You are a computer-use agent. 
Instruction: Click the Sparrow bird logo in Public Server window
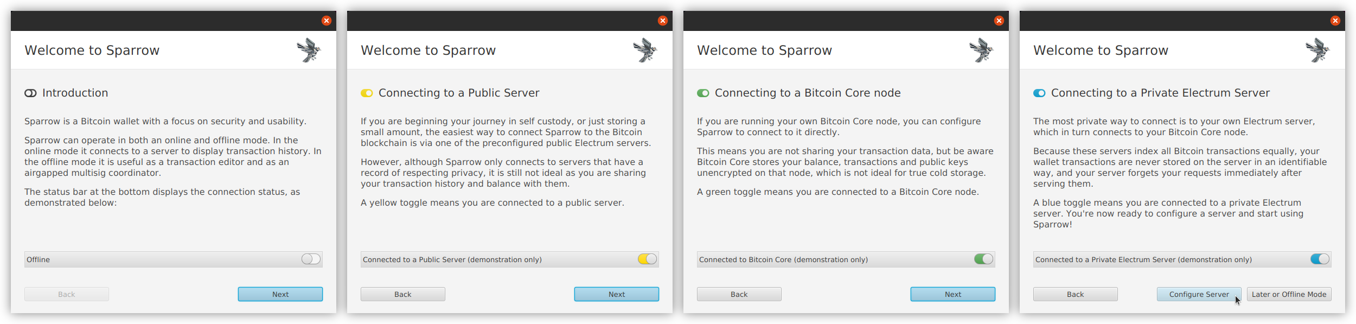(645, 50)
